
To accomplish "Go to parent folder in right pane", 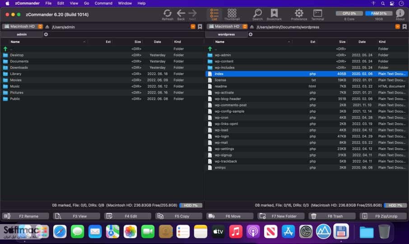I will tap(307, 49).
